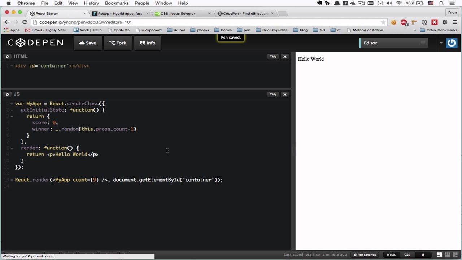Viewport: 462px width, 260px height.
Task: Open the Chrome hamburger menu
Action: point(455,22)
